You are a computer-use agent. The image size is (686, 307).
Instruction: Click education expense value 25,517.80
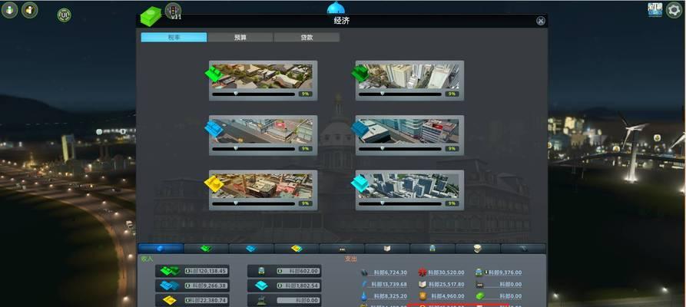coord(446,284)
